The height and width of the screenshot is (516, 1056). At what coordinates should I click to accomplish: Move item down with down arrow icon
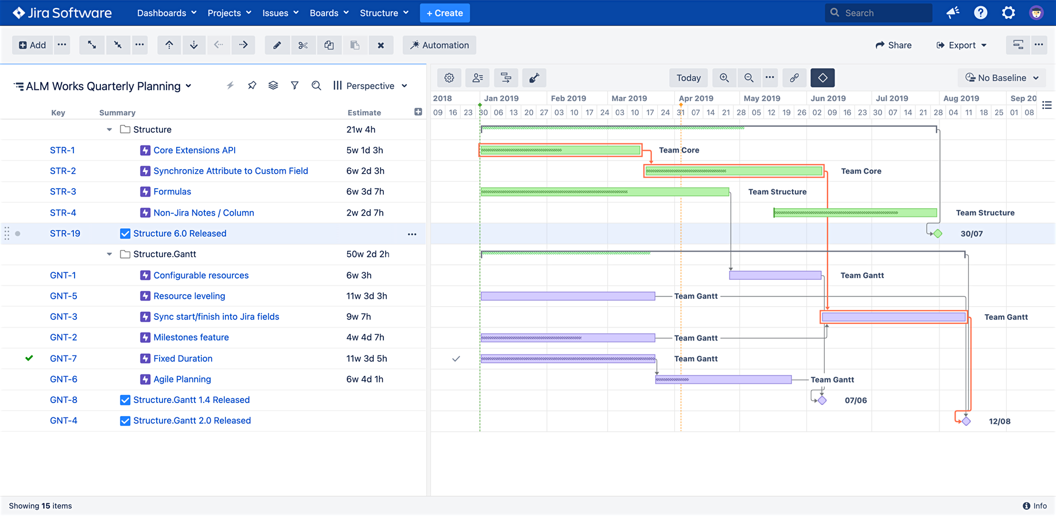(x=194, y=45)
